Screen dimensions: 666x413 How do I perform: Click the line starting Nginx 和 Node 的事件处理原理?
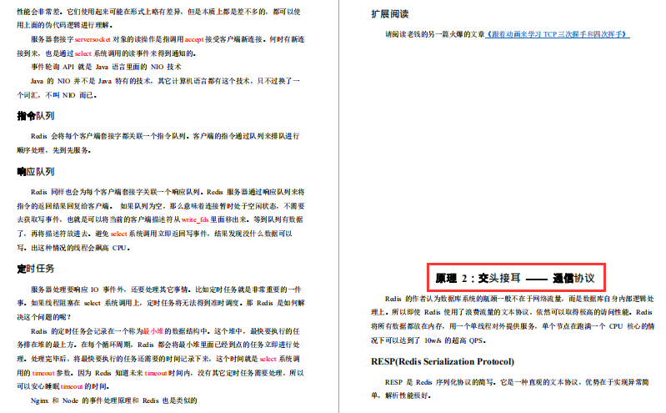114,400
